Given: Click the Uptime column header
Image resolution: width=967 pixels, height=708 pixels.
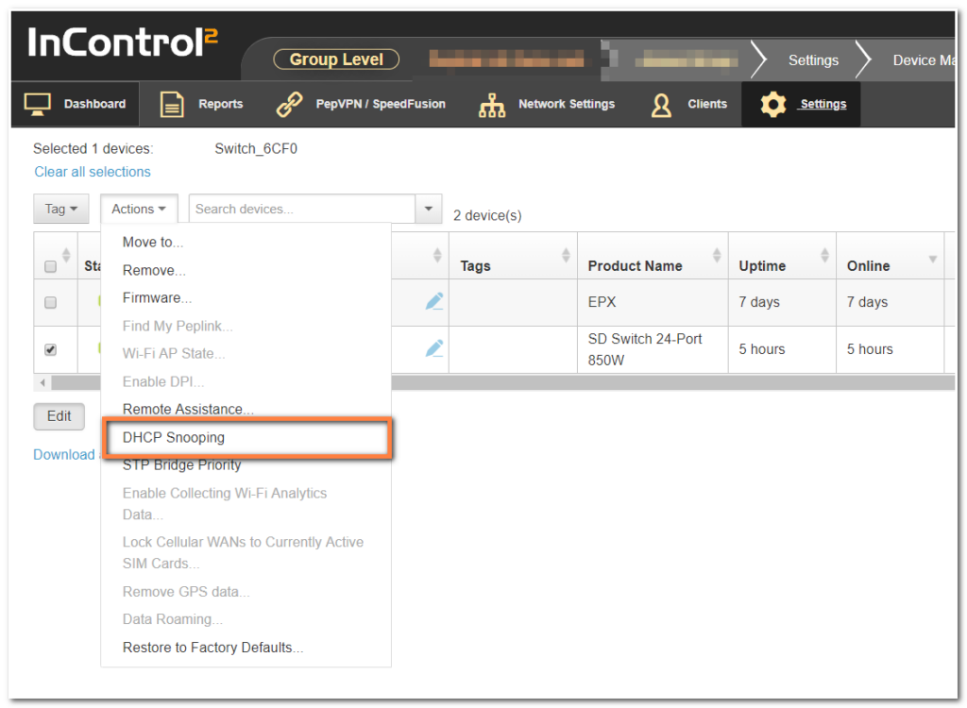Looking at the screenshot, I should [762, 266].
